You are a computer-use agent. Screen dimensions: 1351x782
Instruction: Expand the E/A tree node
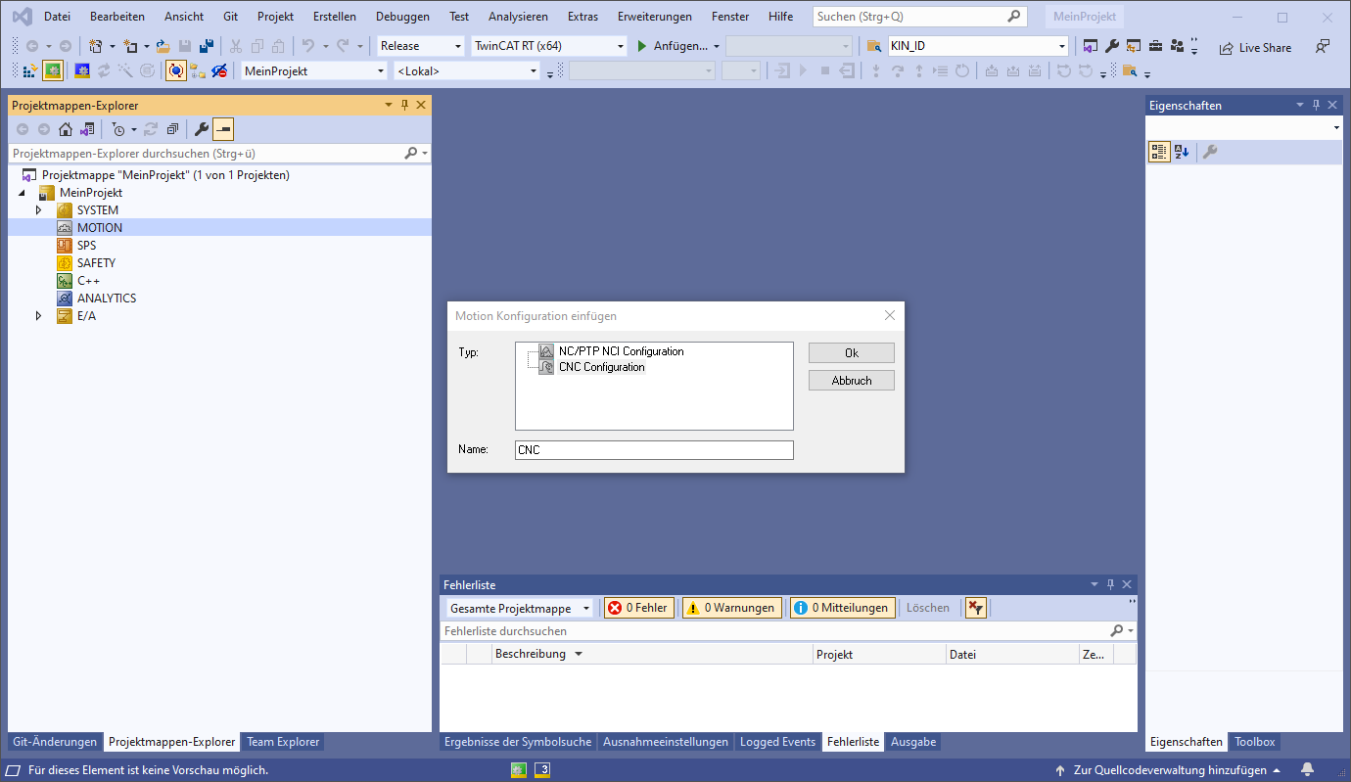coord(39,316)
